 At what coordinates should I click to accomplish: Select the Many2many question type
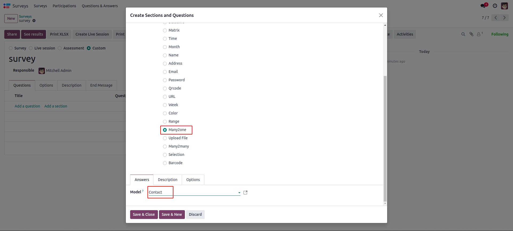pyautogui.click(x=165, y=147)
